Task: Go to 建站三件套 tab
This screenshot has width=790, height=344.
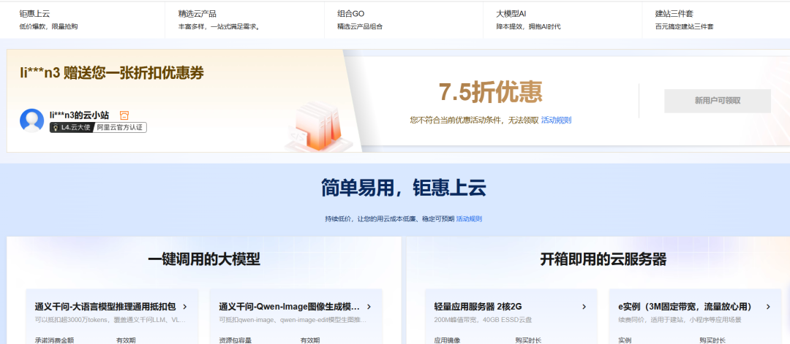Action: 716,20
